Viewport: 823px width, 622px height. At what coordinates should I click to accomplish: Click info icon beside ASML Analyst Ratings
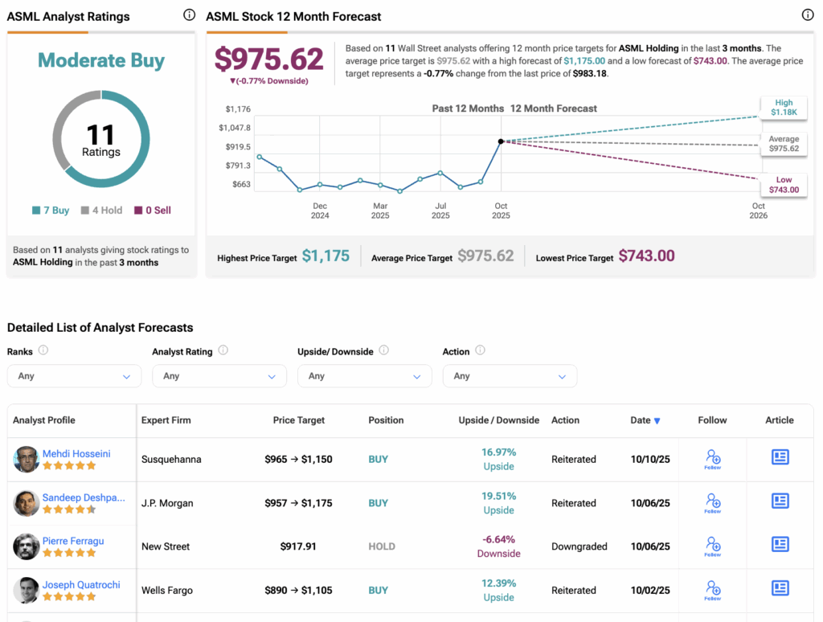(189, 15)
